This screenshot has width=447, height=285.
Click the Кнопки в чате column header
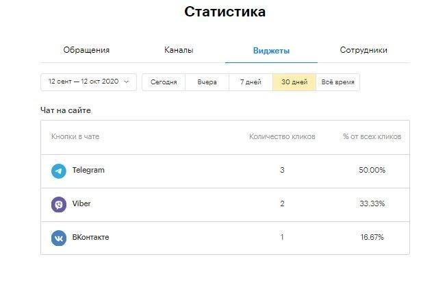[x=75, y=136]
